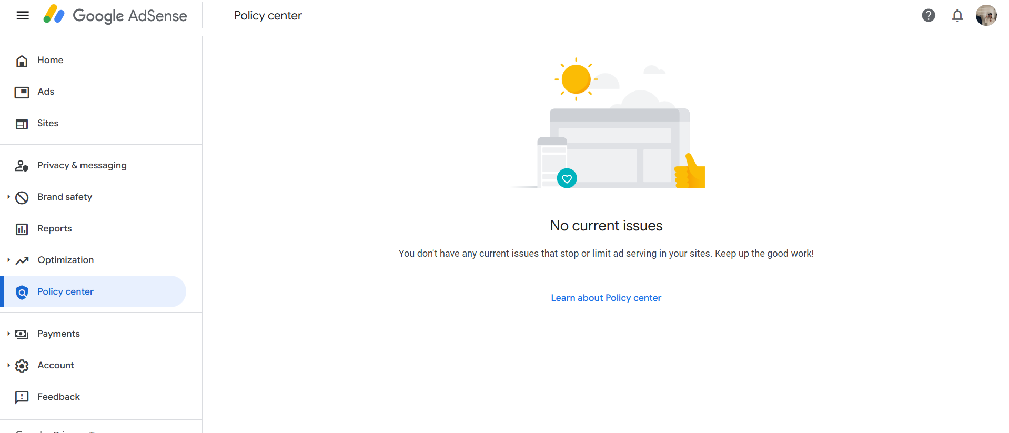
Task: Expand the Account section arrow
Action: coord(8,365)
